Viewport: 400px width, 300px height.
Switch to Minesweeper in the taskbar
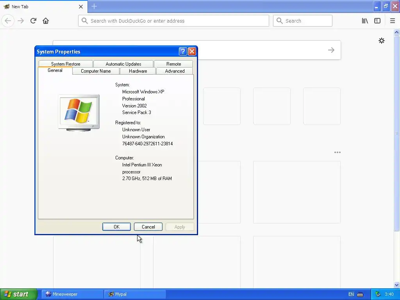72,294
